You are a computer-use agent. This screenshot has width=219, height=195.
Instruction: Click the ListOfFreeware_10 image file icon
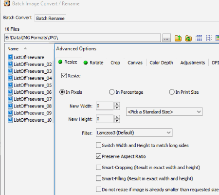click(10, 120)
